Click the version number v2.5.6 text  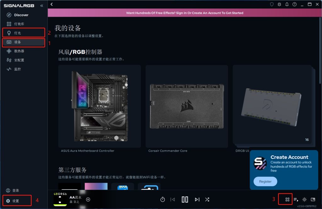click(307, 206)
